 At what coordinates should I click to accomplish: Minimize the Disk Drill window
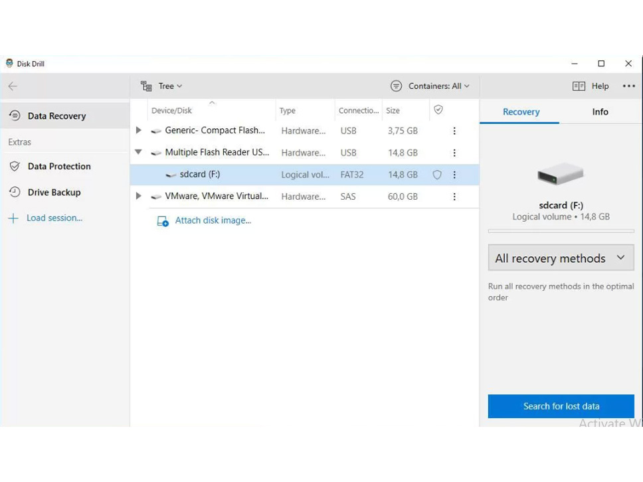click(x=575, y=64)
